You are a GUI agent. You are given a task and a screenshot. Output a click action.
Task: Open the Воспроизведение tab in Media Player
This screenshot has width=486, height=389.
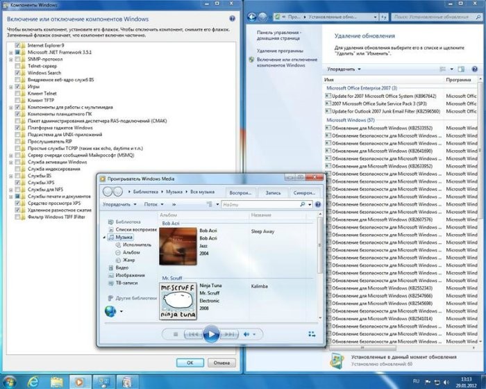tap(240, 192)
